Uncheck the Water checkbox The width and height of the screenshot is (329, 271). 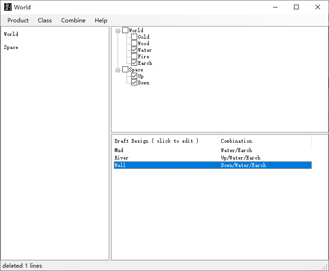coord(134,50)
